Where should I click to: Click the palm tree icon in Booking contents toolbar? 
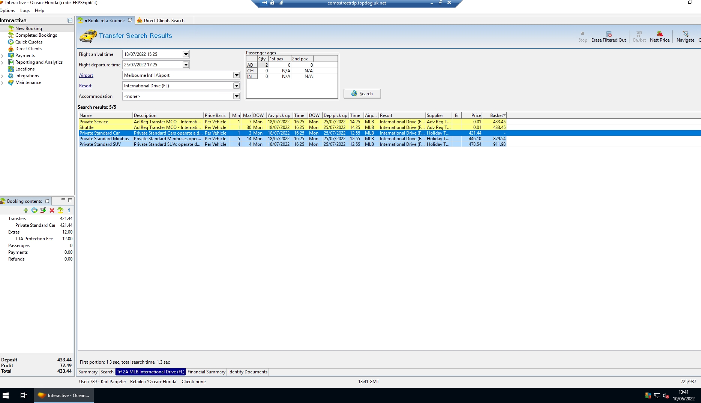point(60,210)
